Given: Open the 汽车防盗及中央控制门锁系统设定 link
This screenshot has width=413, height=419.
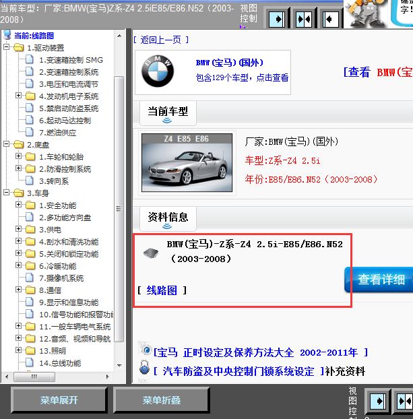Looking at the screenshot, I should pyautogui.click(x=239, y=371).
